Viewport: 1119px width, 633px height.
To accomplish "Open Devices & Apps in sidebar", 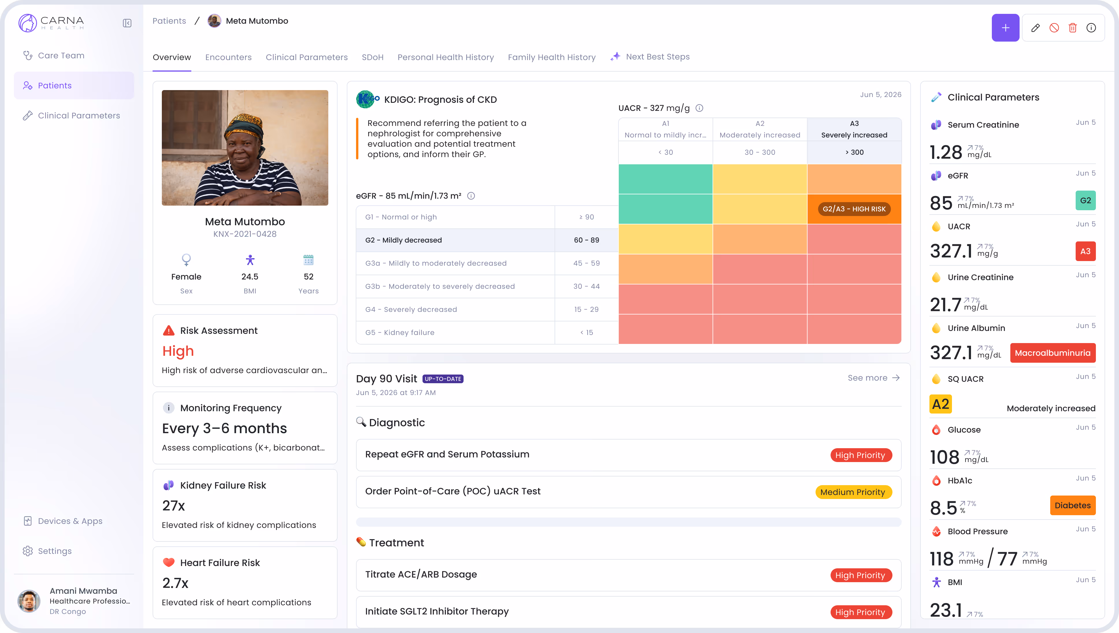I will click(x=74, y=521).
